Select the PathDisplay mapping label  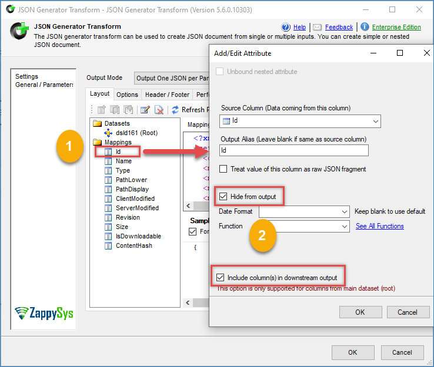click(132, 189)
